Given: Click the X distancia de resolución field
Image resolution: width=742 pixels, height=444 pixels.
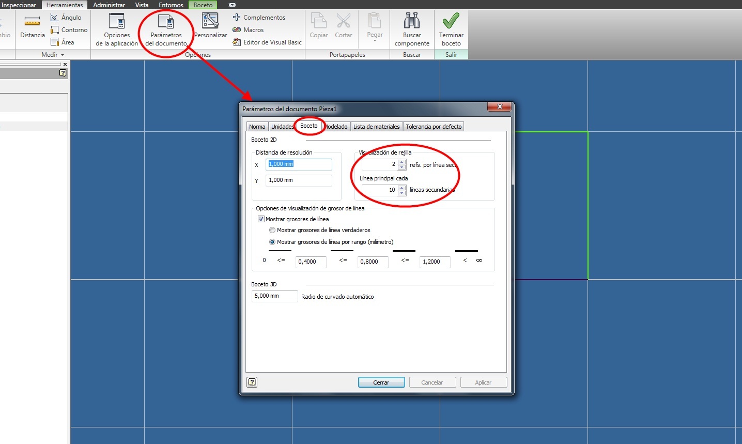Looking at the screenshot, I should (299, 164).
